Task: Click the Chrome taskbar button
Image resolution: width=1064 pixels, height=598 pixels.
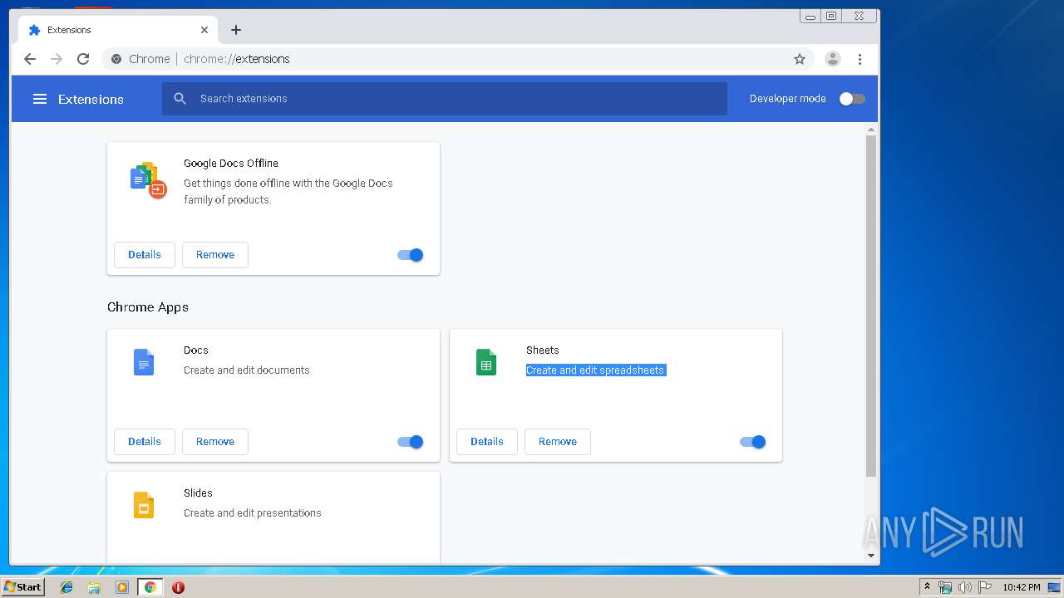Action: [x=150, y=587]
